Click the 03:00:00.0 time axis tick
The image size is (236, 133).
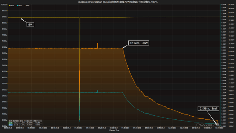[x=219, y=128]
